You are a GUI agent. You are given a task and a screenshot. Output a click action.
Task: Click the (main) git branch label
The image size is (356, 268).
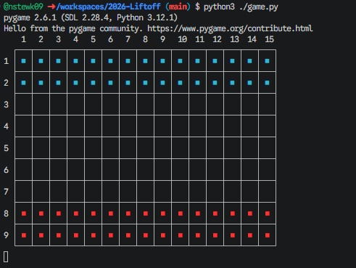click(178, 7)
